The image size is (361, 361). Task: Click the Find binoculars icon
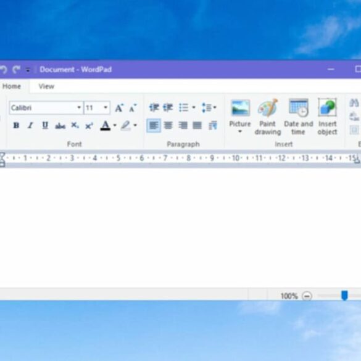coord(354,103)
